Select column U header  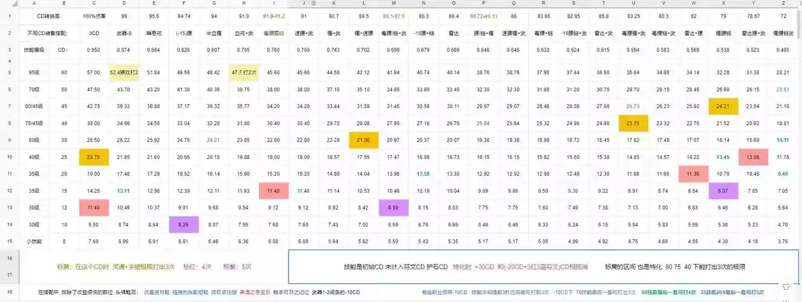click(633, 4)
